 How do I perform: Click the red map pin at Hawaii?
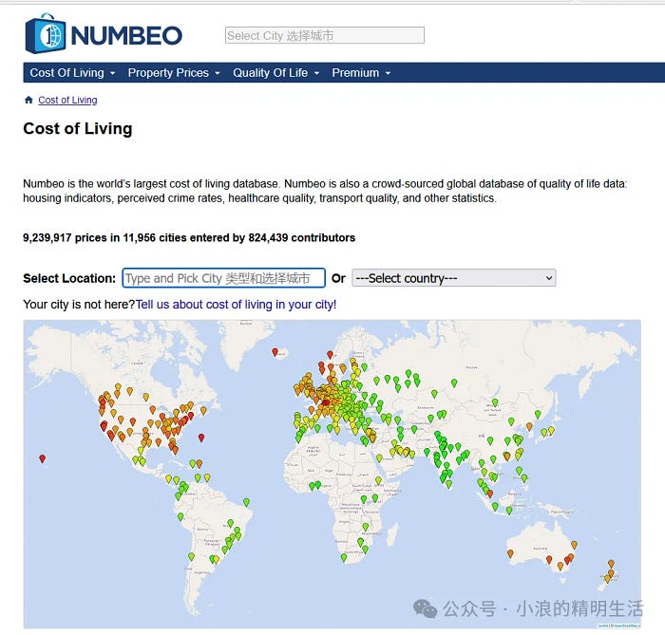click(x=42, y=458)
